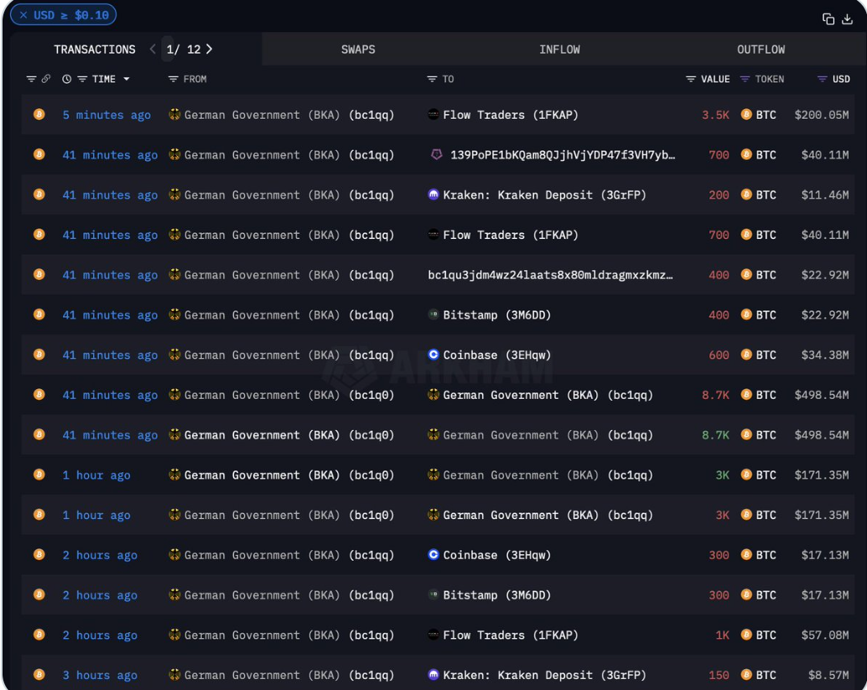The height and width of the screenshot is (690, 867).
Task: Filter the VALUE column
Action: (691, 79)
